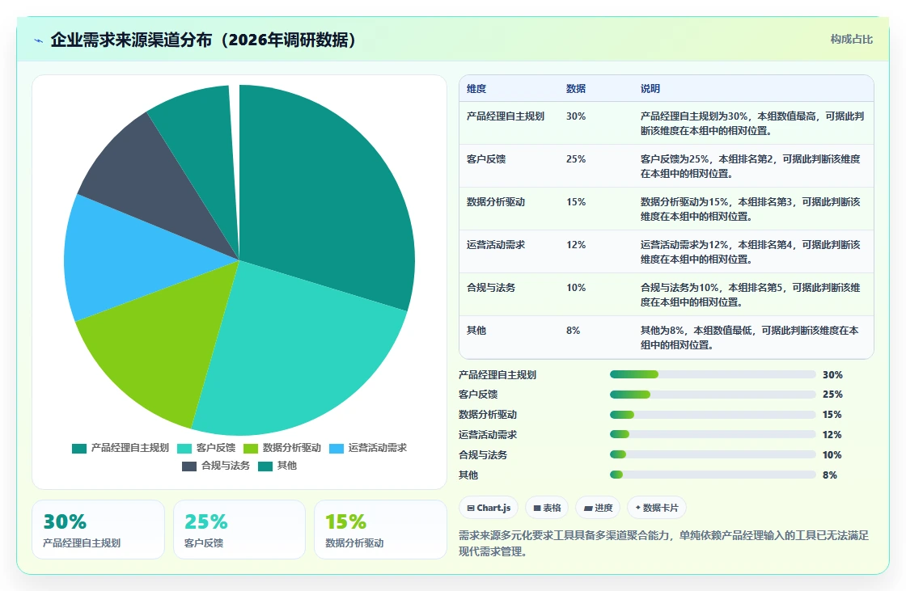906x591 pixels.
Task: Click the 数据卡片 tag chip
Action: (x=656, y=508)
